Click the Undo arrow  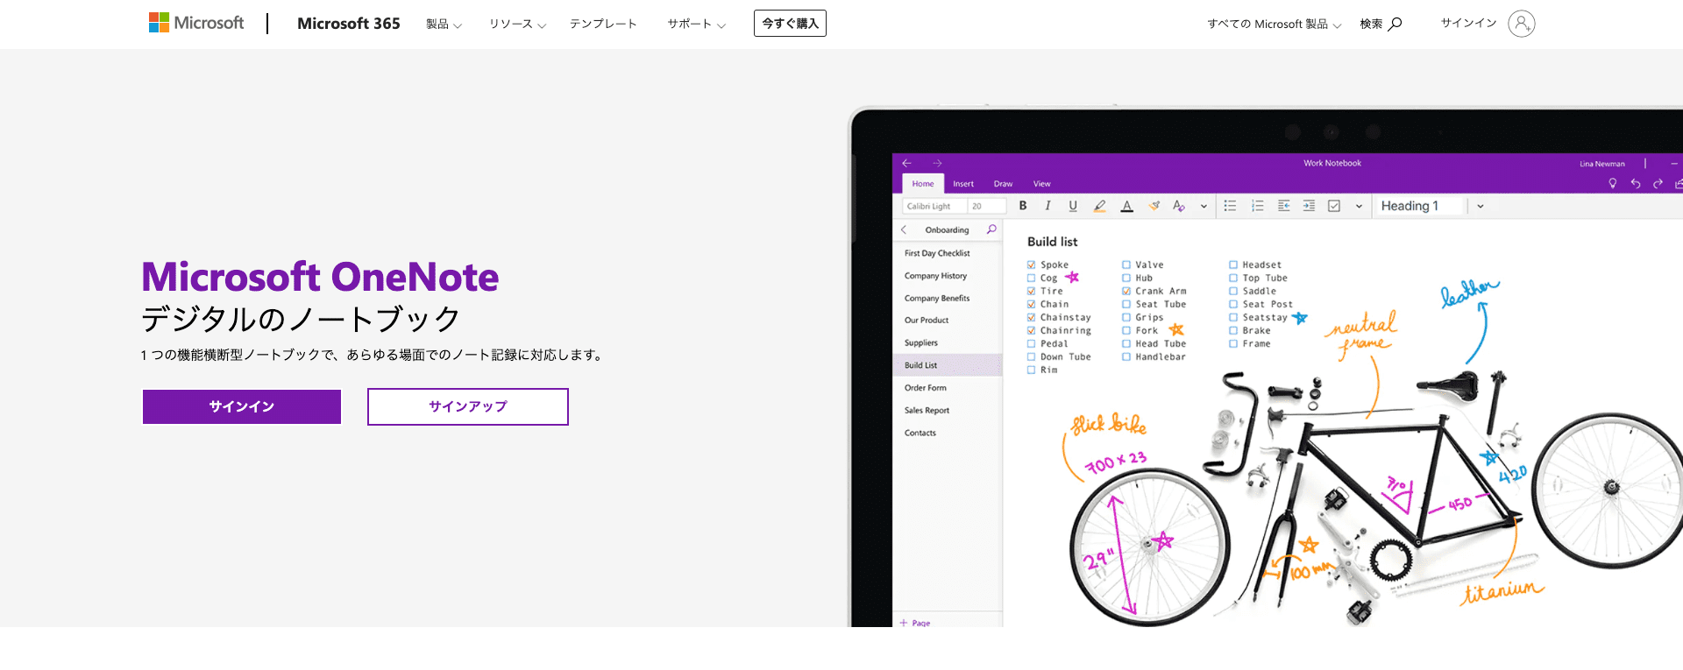(1635, 184)
